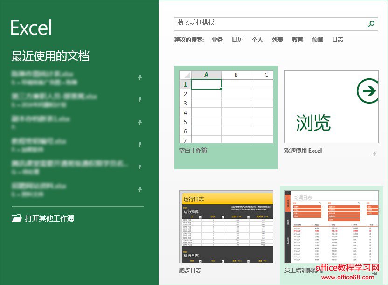Viewport: 388px width, 285px height.
Task: Pin the sixth recent document
Action: tap(140, 189)
